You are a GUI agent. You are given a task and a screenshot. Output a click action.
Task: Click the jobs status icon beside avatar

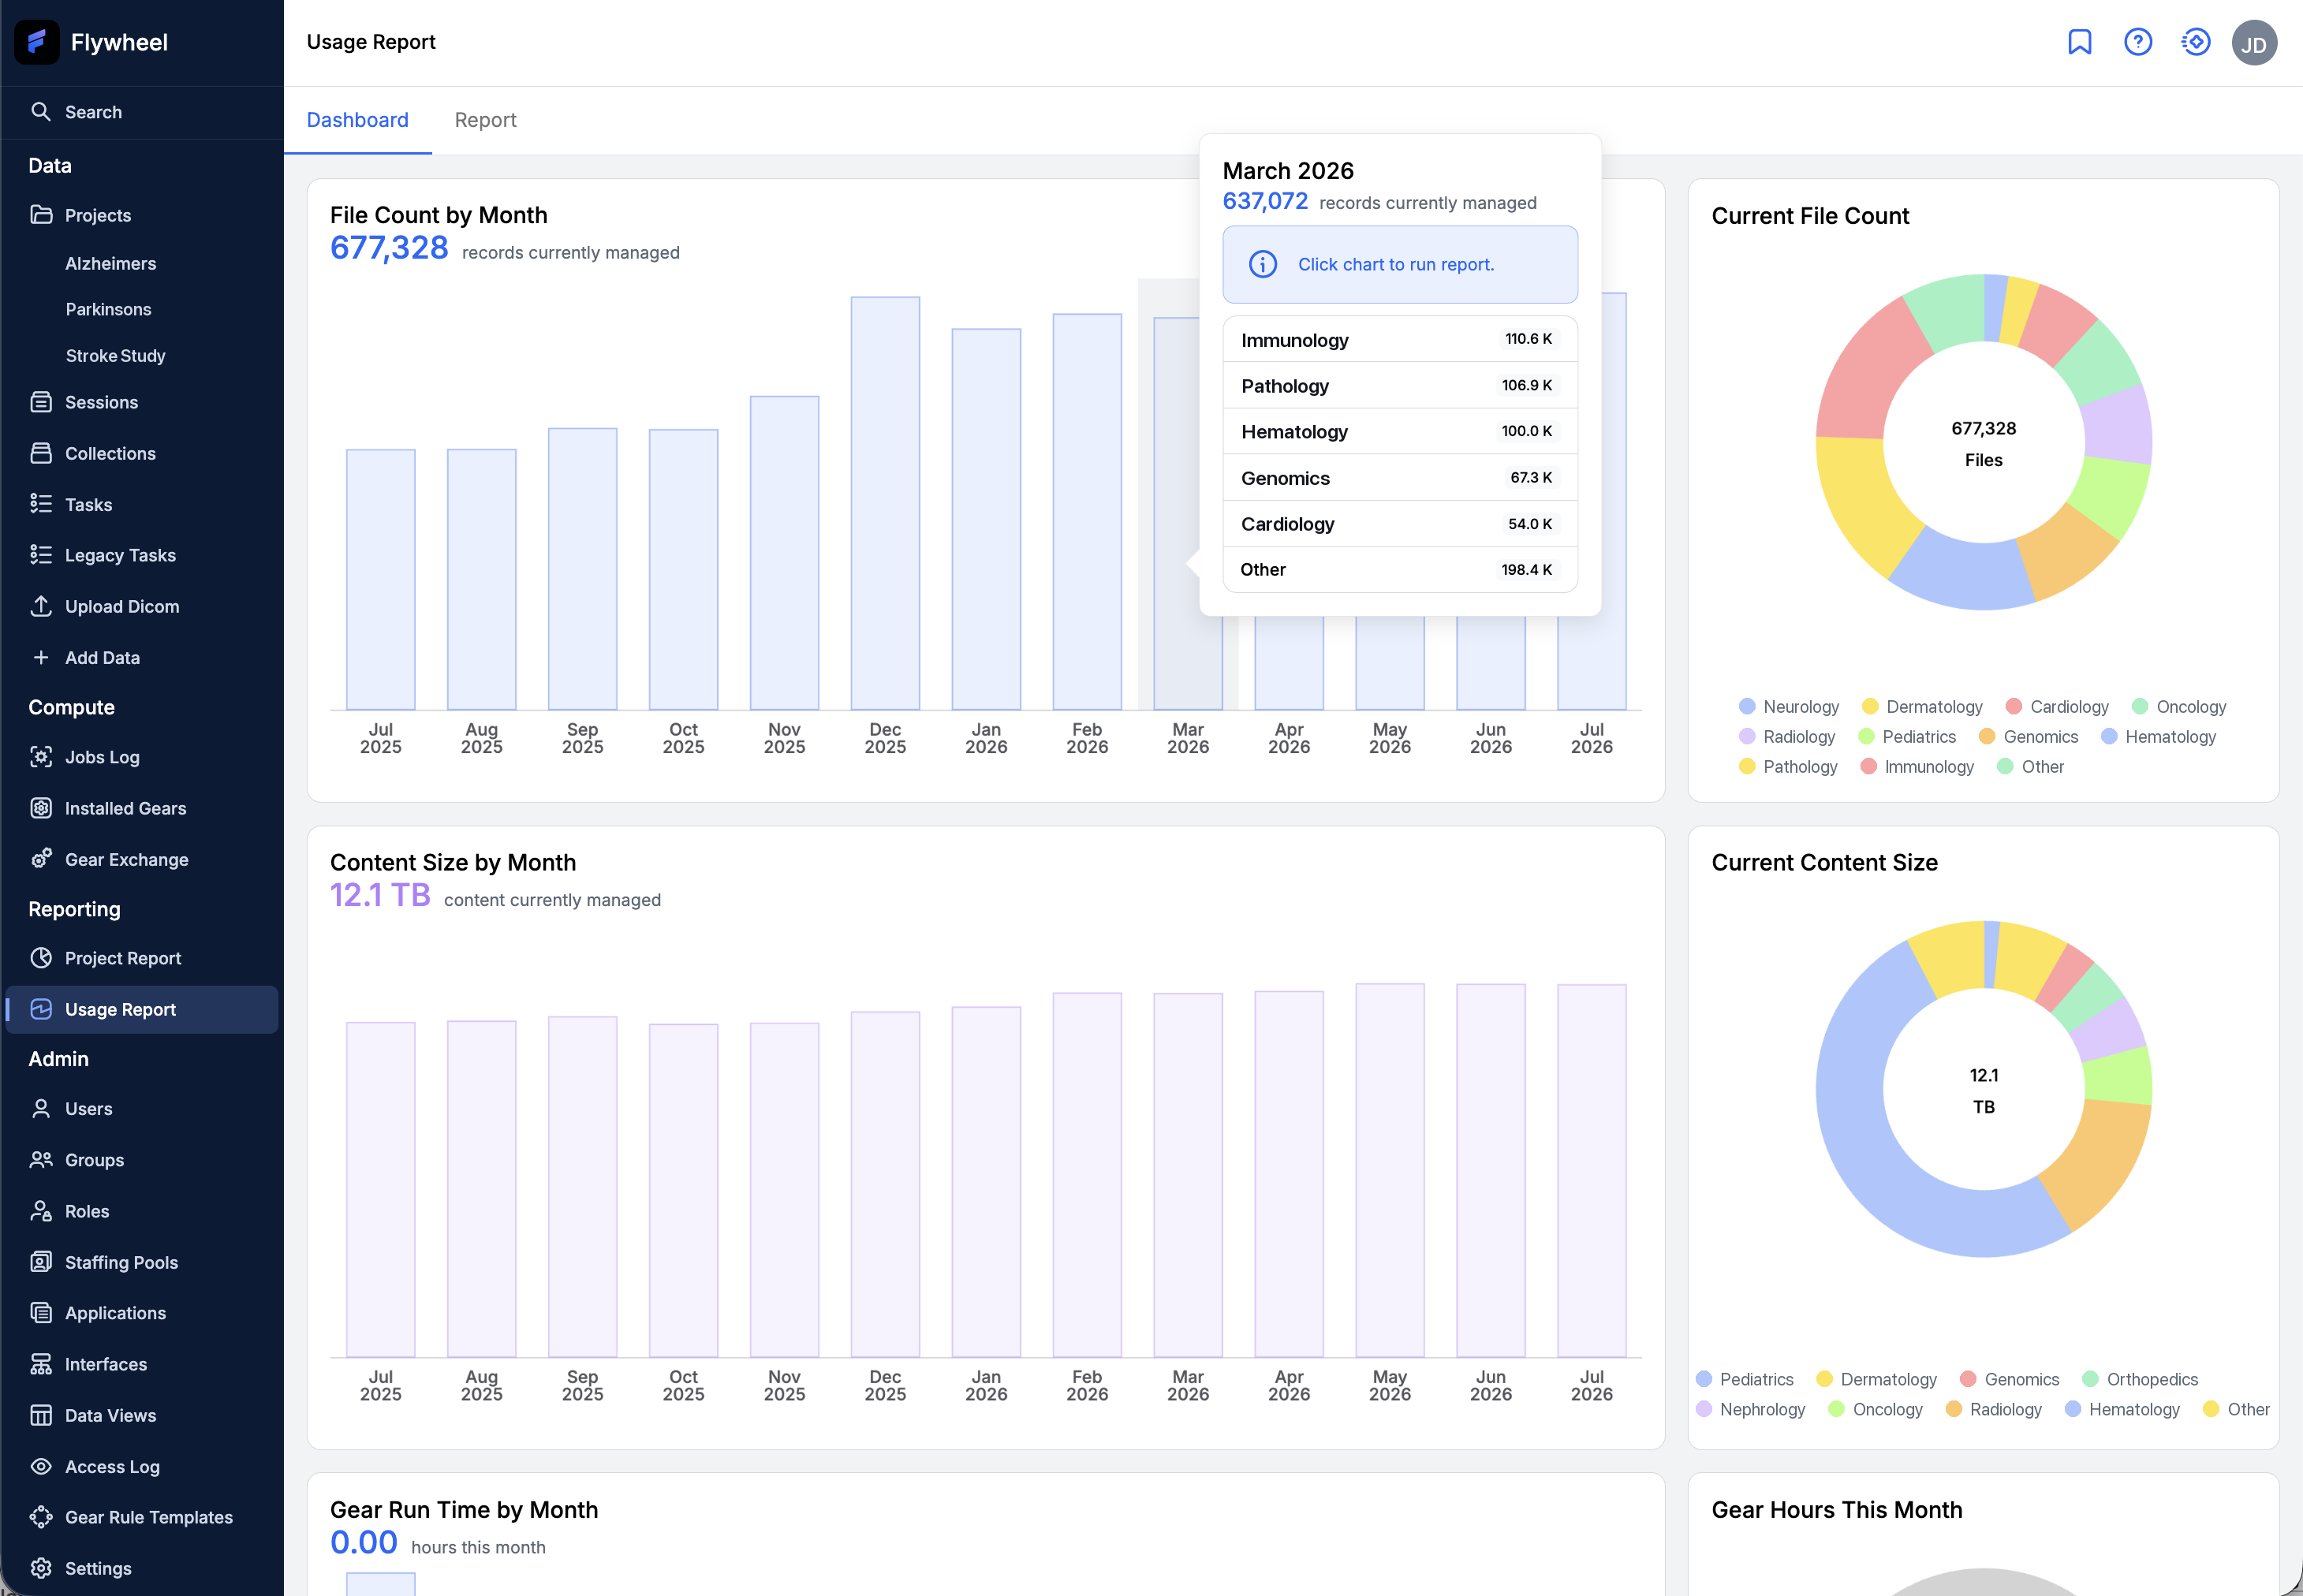[x=2196, y=42]
